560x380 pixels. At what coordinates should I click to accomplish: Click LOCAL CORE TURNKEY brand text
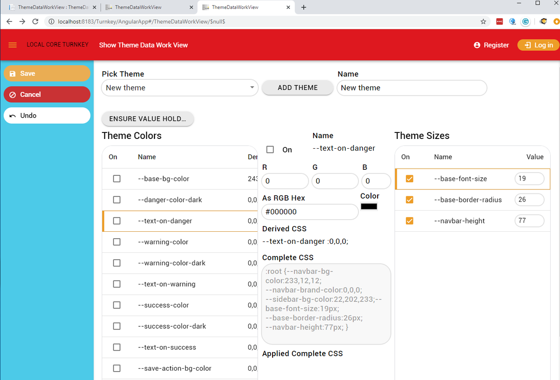[57, 45]
